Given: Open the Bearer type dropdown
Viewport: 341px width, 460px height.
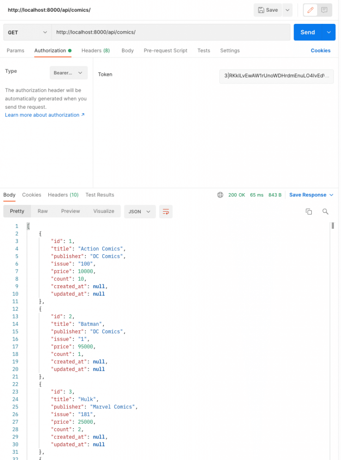Looking at the screenshot, I should tap(68, 73).
